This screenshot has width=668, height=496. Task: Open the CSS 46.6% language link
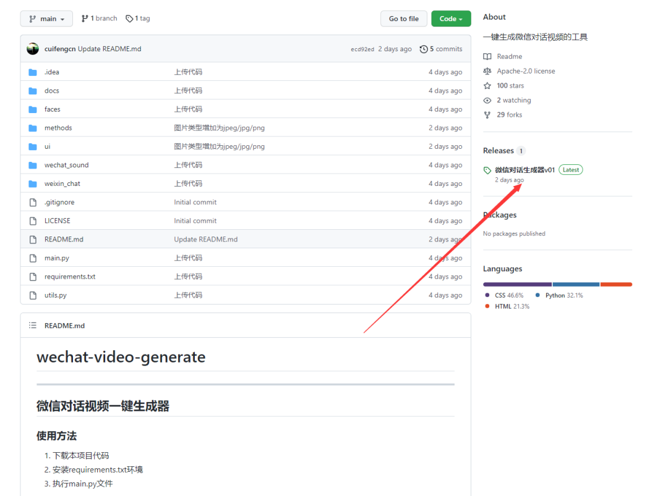click(505, 295)
